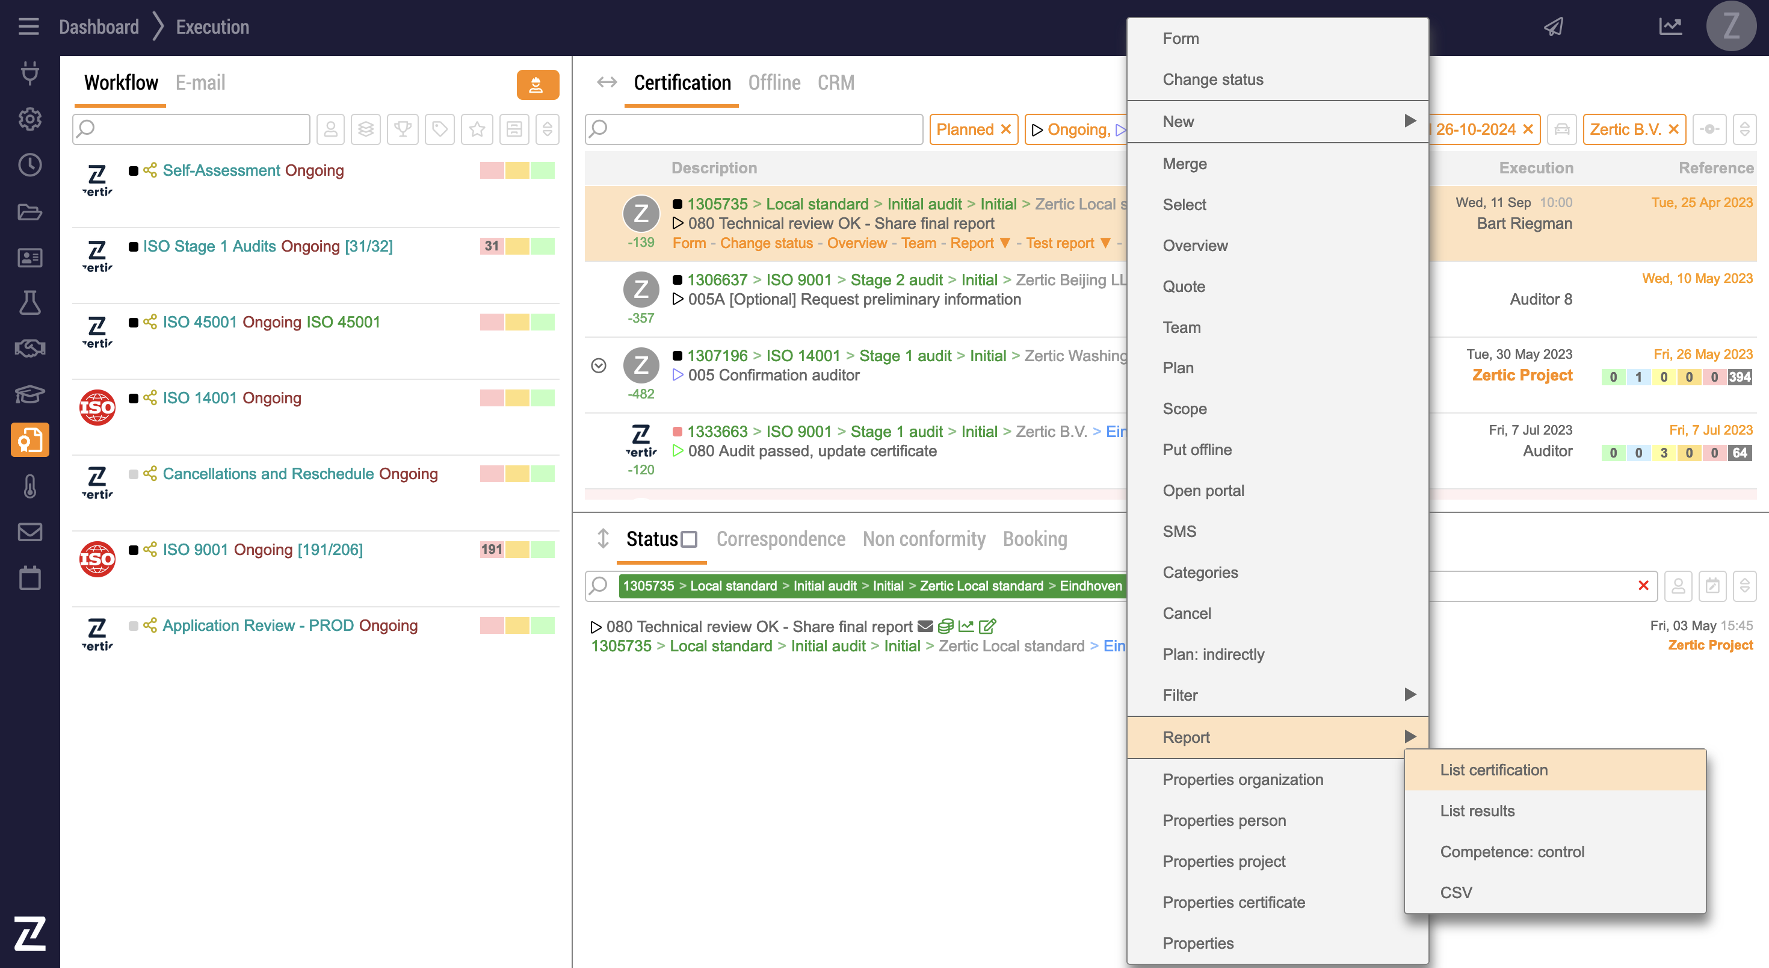Collapse the 1307196 row chevron circle

point(598,365)
